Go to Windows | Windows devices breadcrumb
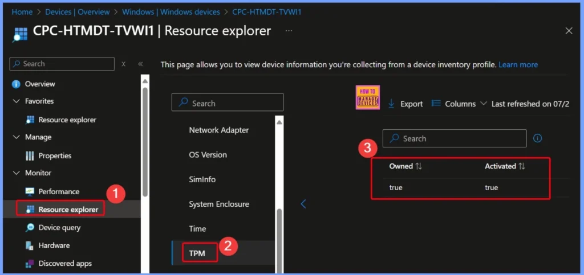The width and height of the screenshot is (584, 275). [x=171, y=12]
